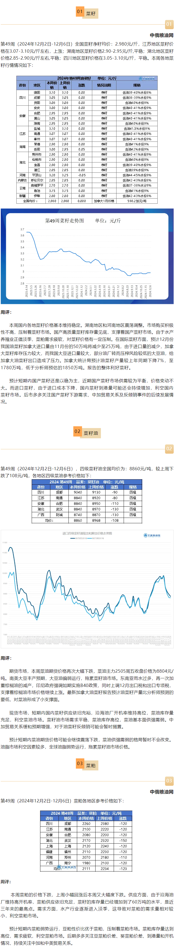Click the orange 02 badge beside 菜籽油
The width and height of the screenshot is (175, 949).
pyautogui.click(x=78, y=431)
